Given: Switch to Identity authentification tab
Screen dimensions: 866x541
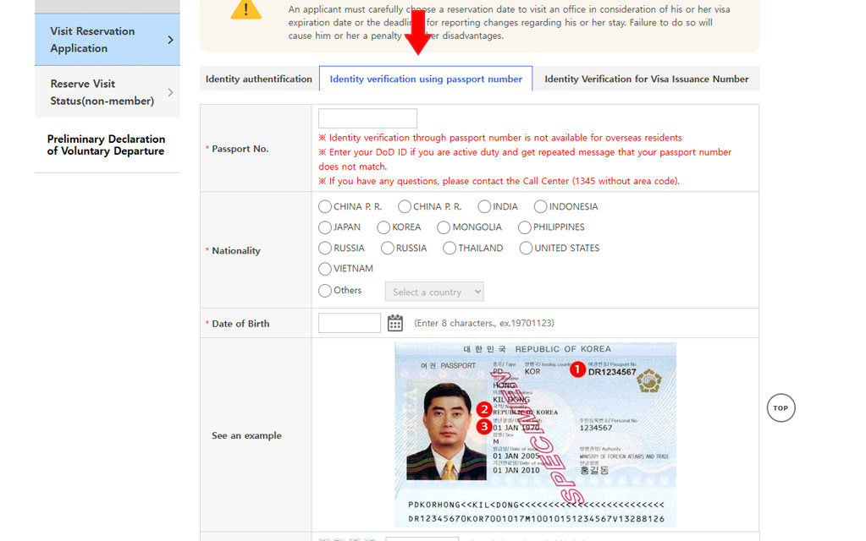Looking at the screenshot, I should coord(259,79).
